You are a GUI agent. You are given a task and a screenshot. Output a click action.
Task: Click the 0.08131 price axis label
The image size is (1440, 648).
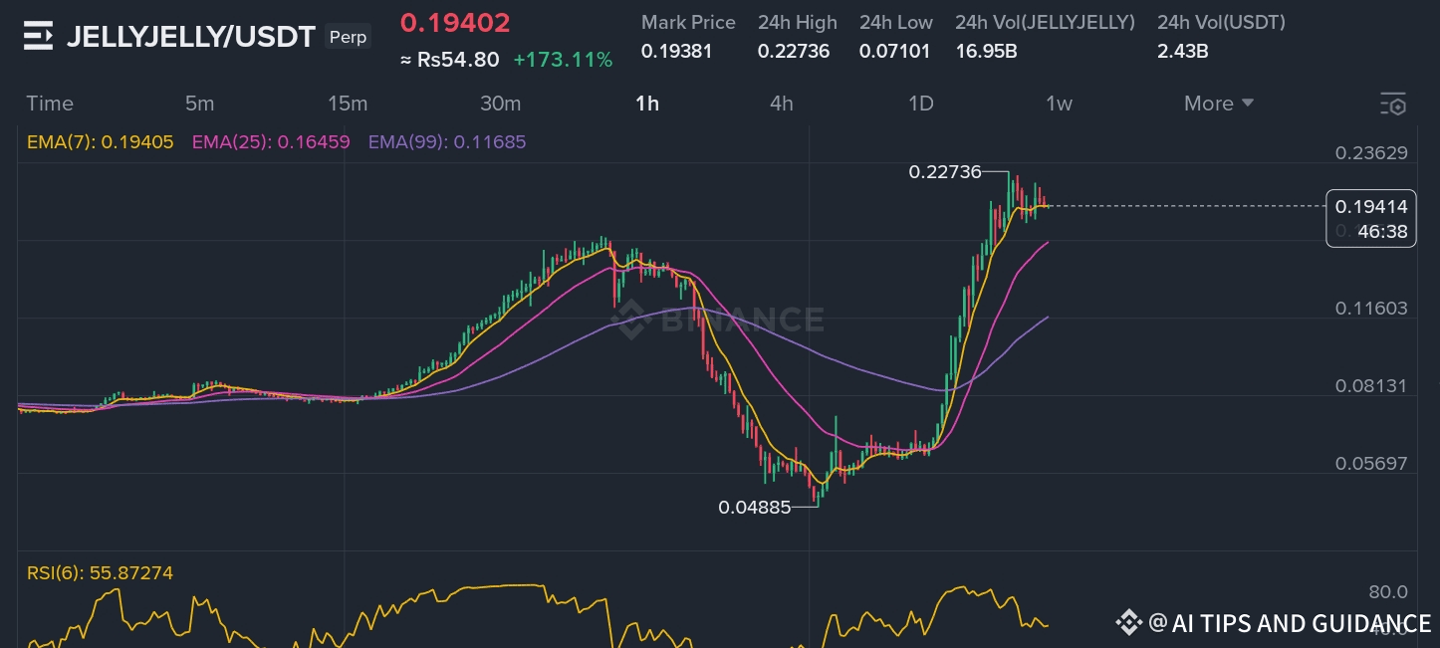click(x=1371, y=386)
